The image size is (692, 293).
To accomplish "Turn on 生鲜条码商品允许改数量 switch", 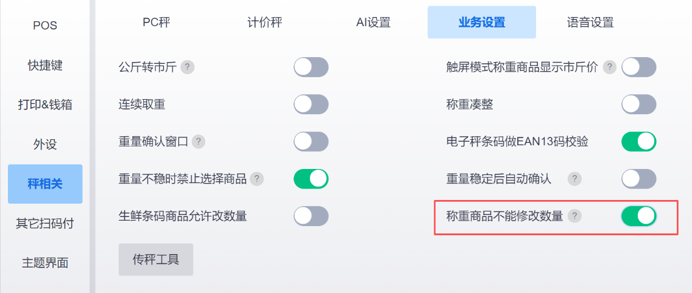I will click(311, 216).
